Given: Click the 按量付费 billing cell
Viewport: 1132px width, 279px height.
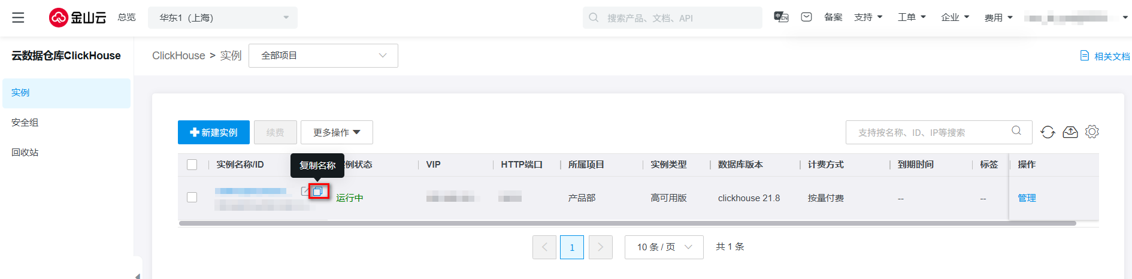Looking at the screenshot, I should [826, 198].
